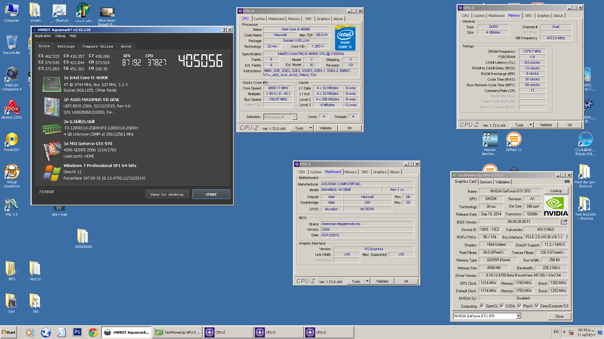This screenshot has height=339, width=604.
Task: Toggle the DirectCompute 5.0 checkbox
Action: coord(537,306)
